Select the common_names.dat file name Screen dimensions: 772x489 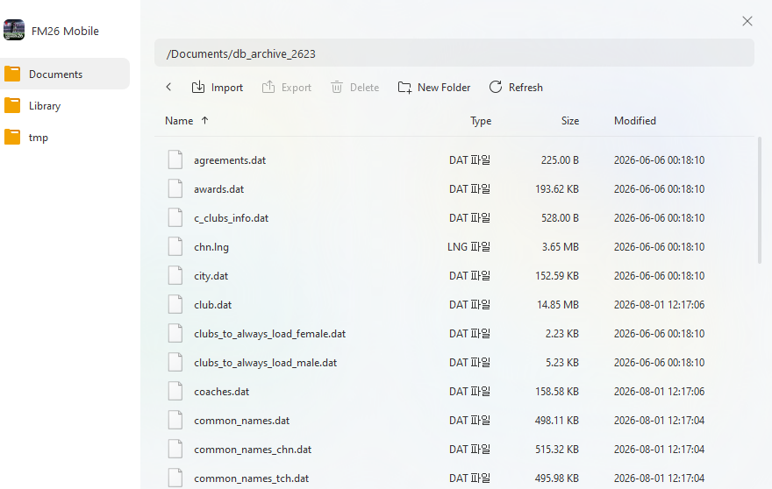(241, 421)
